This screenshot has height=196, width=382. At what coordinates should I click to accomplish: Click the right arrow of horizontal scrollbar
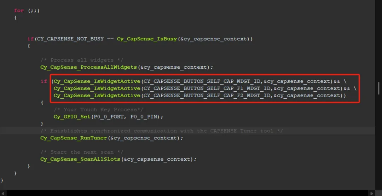click(x=372, y=194)
